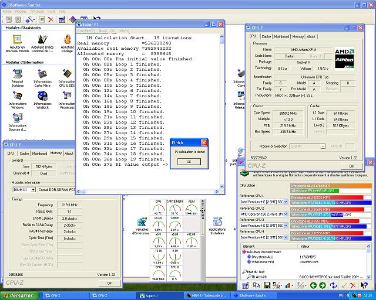Click the options table icon in Sandra main toolbar

pos(62,19)
